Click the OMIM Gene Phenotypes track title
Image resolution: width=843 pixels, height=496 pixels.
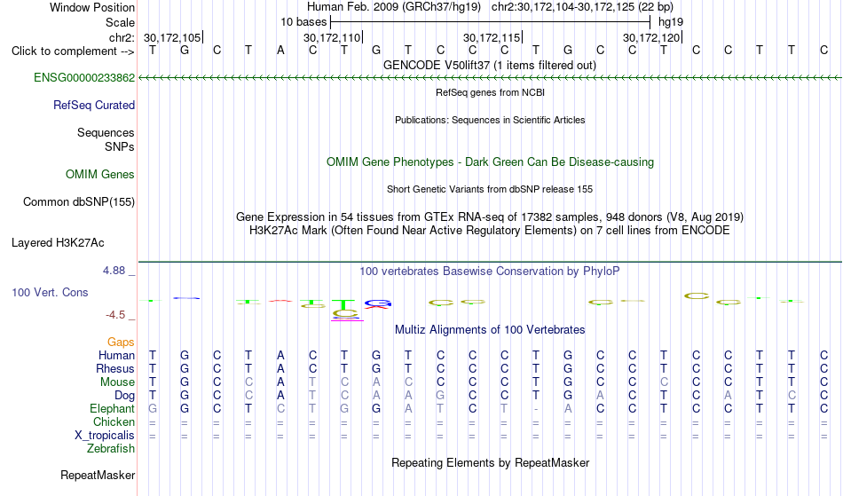click(x=491, y=162)
